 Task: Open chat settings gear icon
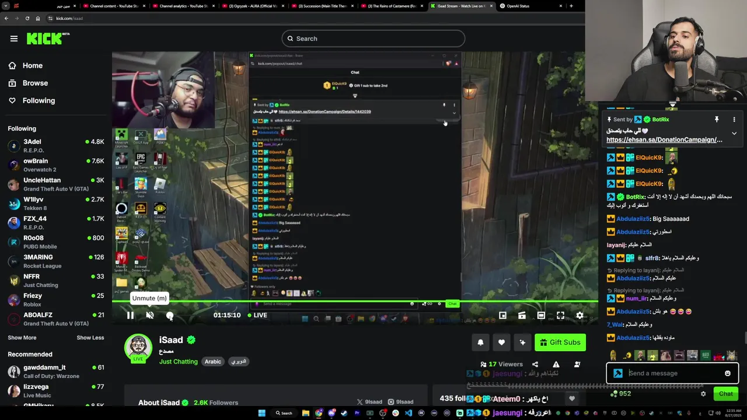[x=703, y=394]
